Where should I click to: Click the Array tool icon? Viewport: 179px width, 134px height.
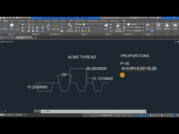tap(37, 31)
